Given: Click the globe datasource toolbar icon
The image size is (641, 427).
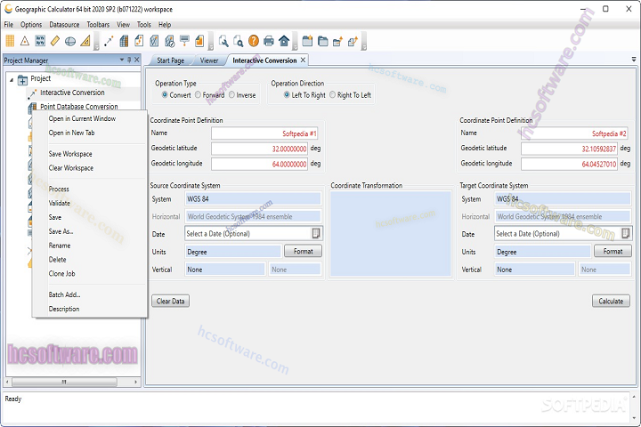Looking at the screenshot, I should 69,41.
